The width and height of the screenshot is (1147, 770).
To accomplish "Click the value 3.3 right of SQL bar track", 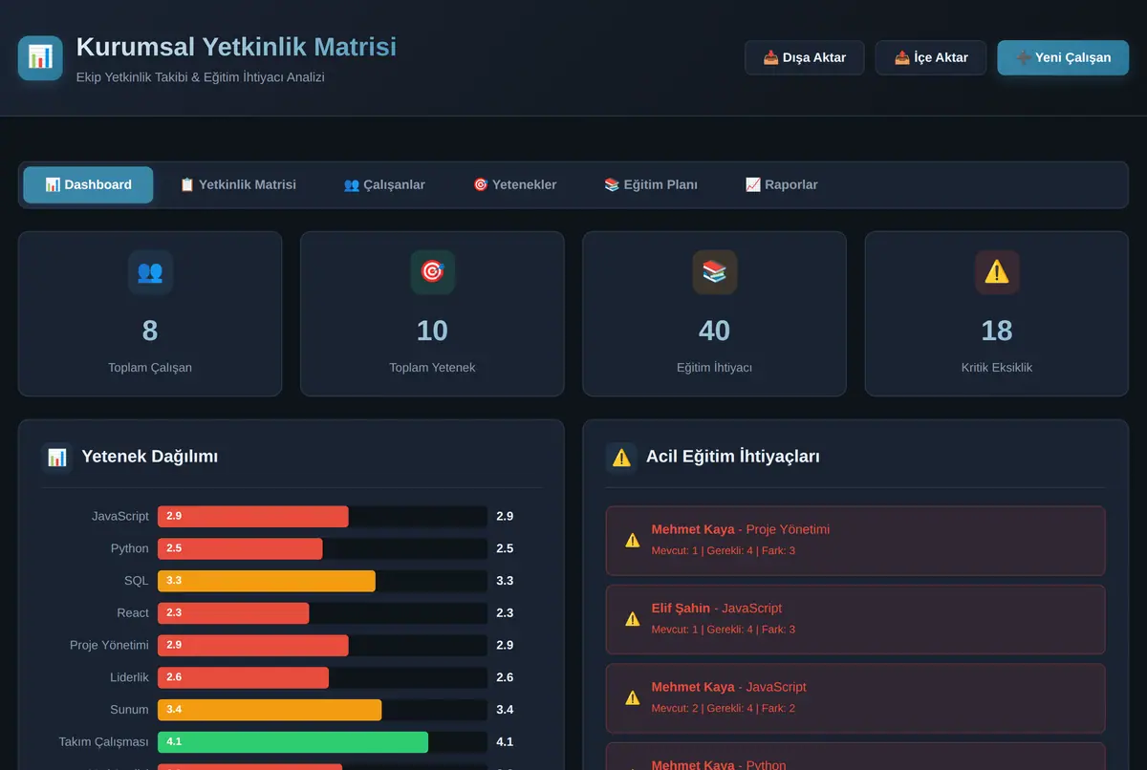I will pyautogui.click(x=505, y=581).
